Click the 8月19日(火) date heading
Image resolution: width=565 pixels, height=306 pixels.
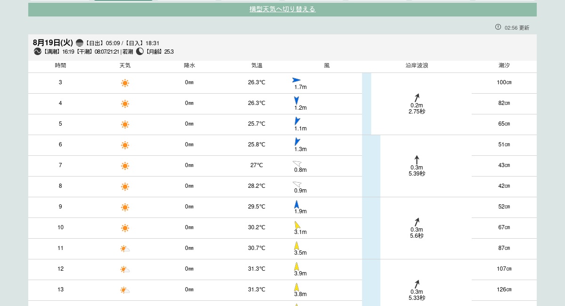pos(53,43)
